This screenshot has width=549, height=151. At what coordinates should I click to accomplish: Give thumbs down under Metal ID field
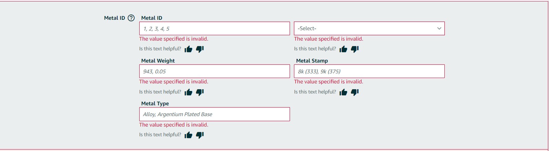(x=200, y=49)
